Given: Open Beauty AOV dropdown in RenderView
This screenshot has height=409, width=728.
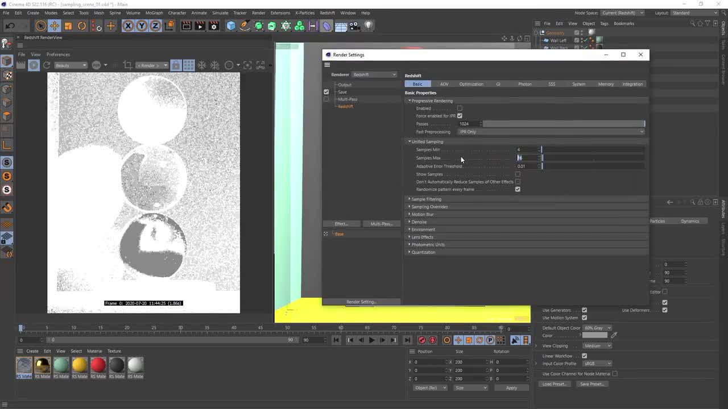Looking at the screenshot, I should point(71,65).
